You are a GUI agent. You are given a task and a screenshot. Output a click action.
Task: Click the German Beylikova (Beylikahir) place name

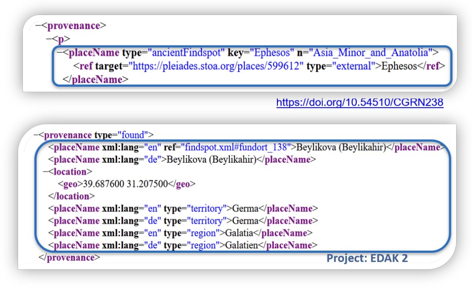tap(211, 159)
